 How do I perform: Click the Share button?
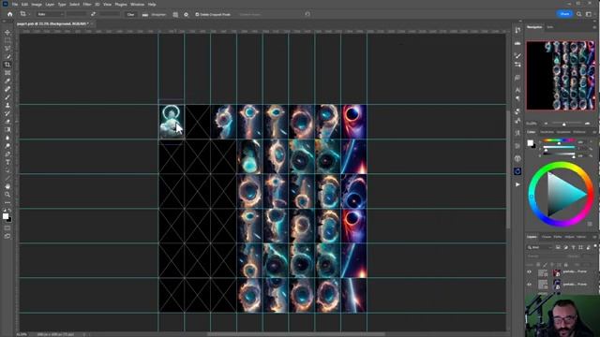coord(564,14)
